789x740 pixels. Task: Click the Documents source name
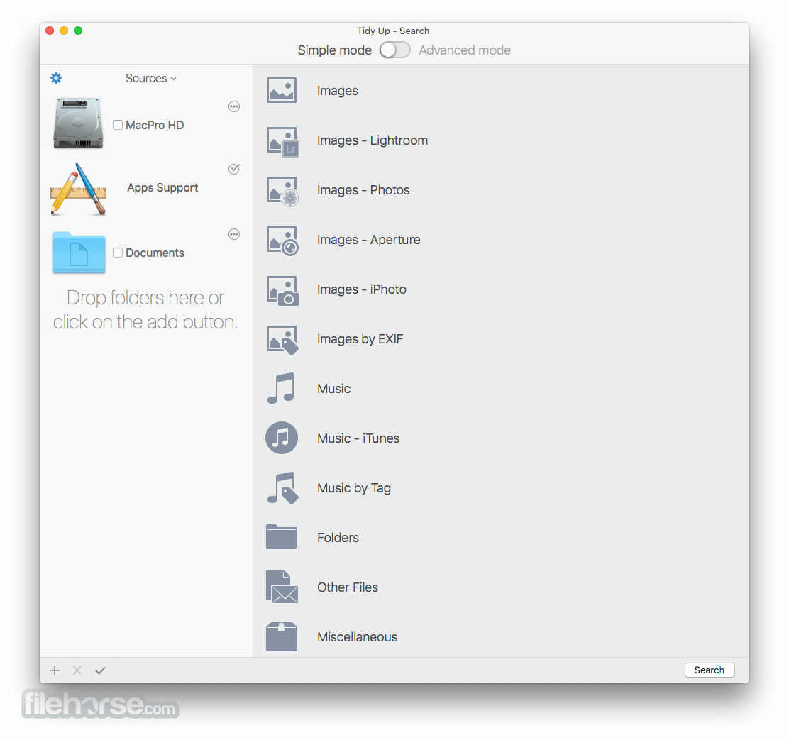(x=155, y=253)
